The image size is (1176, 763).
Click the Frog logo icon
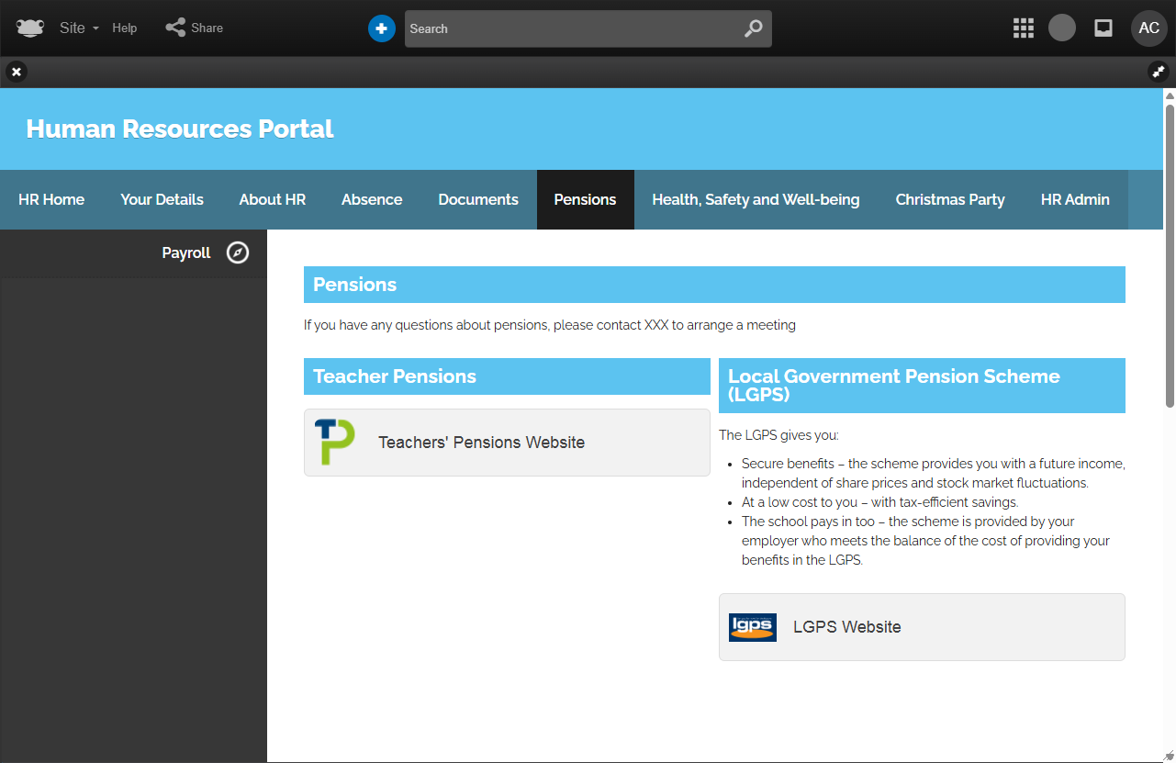(30, 28)
